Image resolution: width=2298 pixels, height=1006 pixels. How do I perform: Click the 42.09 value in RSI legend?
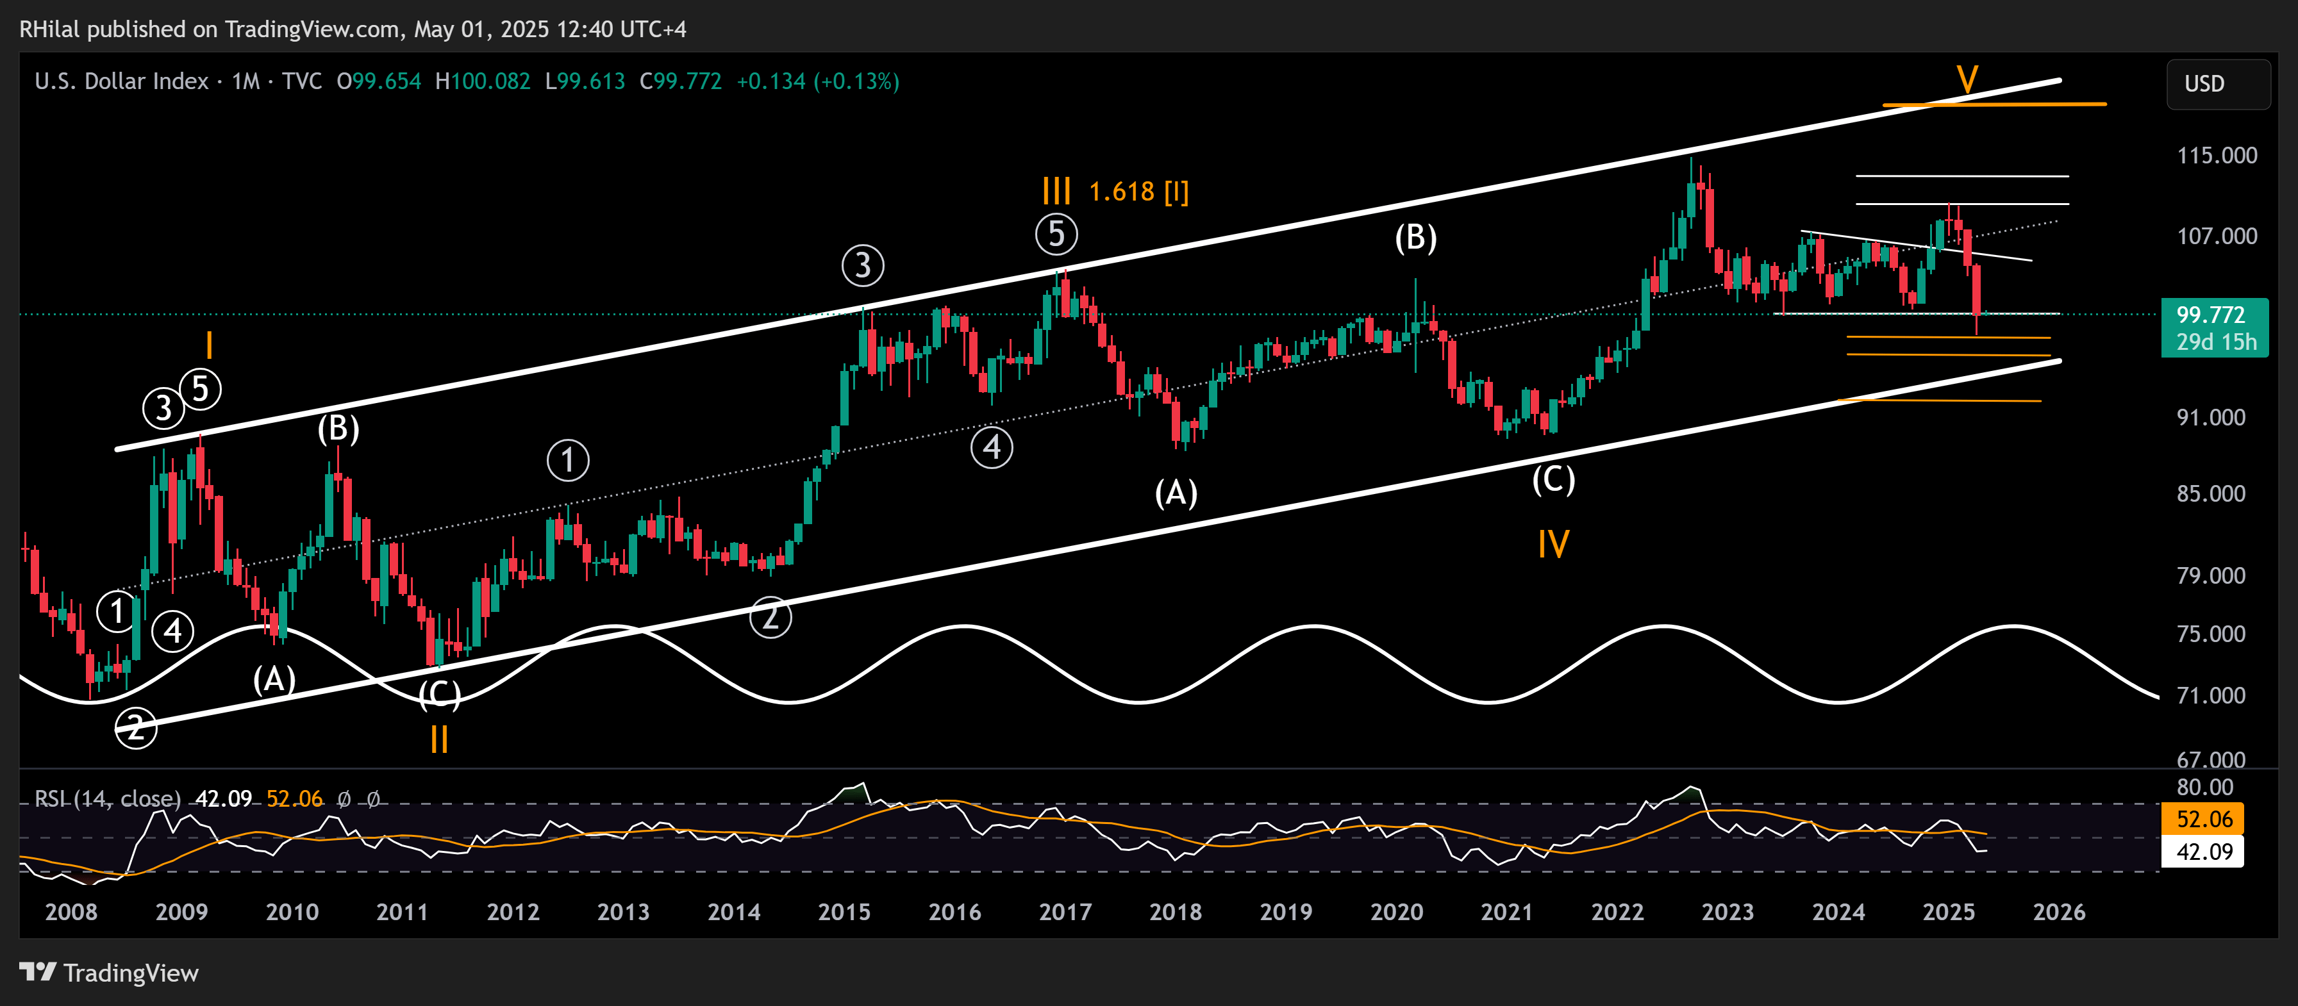point(224,798)
